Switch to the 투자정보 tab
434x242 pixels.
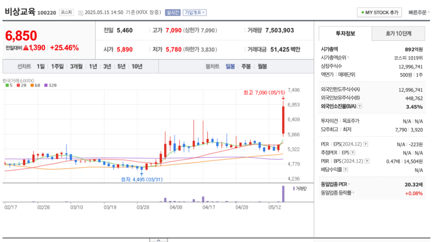[345, 33]
